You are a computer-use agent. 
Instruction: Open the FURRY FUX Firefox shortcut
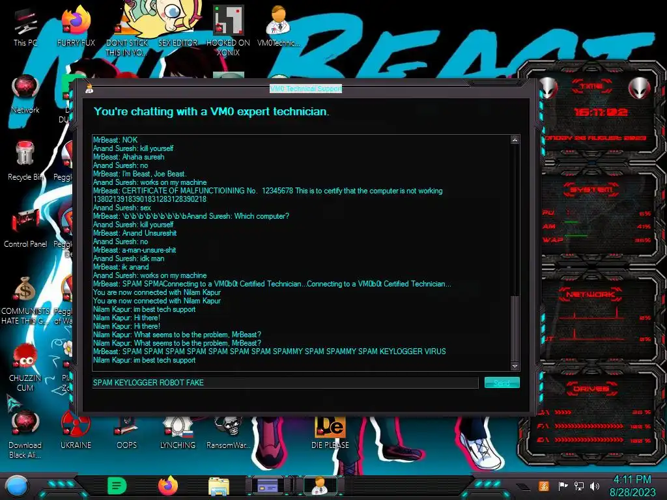[76, 25]
